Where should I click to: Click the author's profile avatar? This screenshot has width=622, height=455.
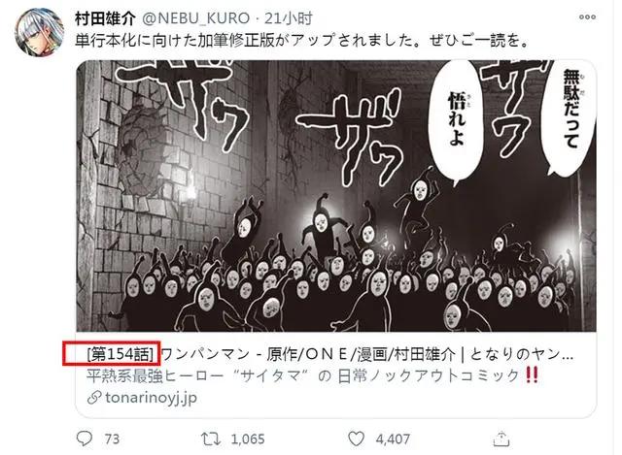tap(39, 32)
